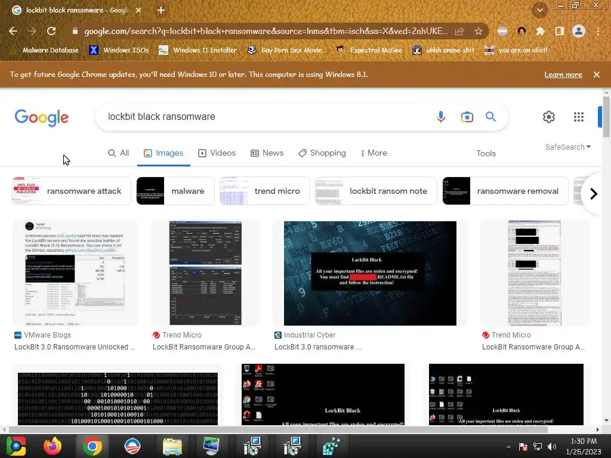Viewport: 611px width, 458px height.
Task: Open the tab search dropdown arrow
Action: coord(539,10)
